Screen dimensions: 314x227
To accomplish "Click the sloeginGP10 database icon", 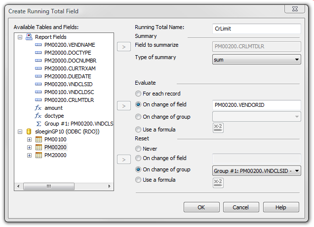I will 29,131.
